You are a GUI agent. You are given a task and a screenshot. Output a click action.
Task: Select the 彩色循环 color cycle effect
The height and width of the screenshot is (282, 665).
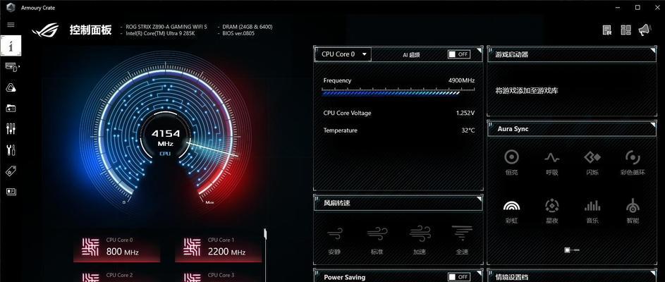tap(633, 162)
